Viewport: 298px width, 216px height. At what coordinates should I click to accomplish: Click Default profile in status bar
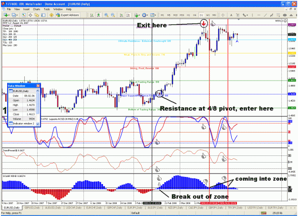tap(135, 213)
